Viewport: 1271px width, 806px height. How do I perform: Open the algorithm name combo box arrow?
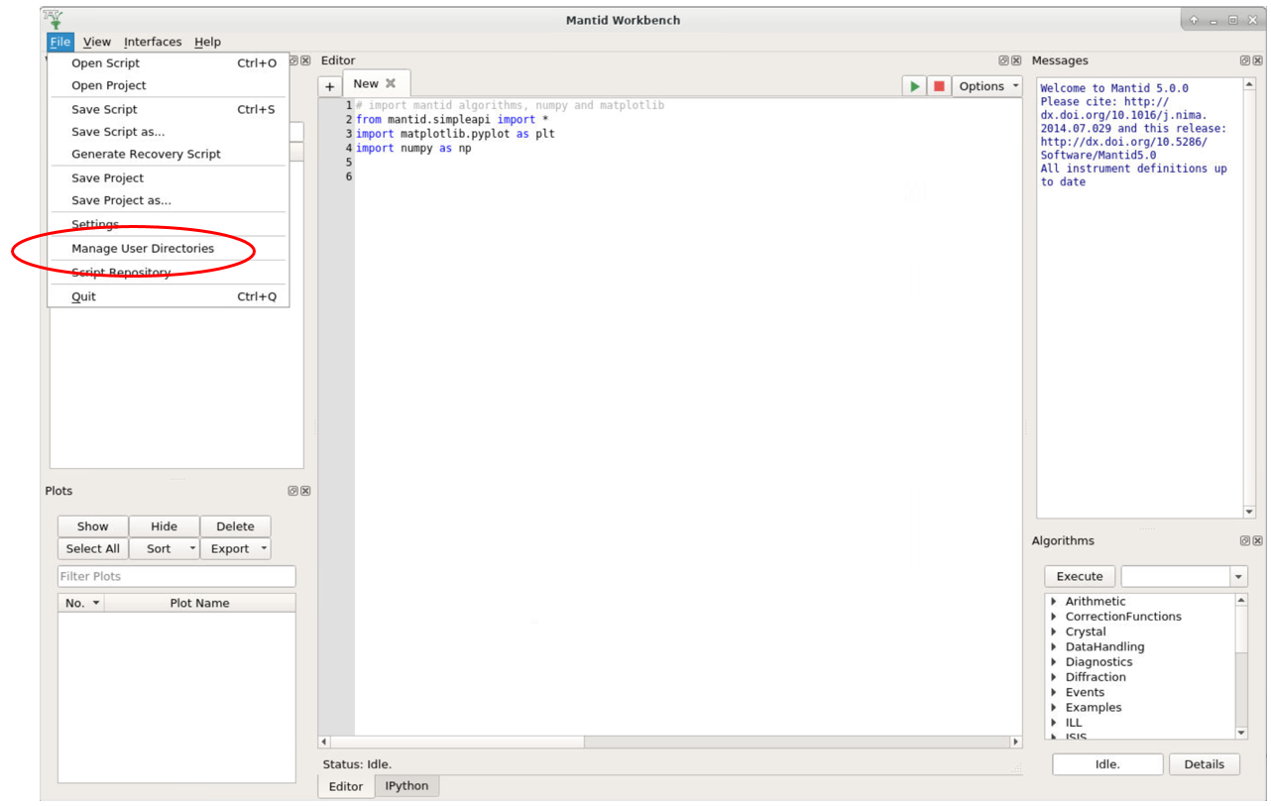pyautogui.click(x=1238, y=576)
